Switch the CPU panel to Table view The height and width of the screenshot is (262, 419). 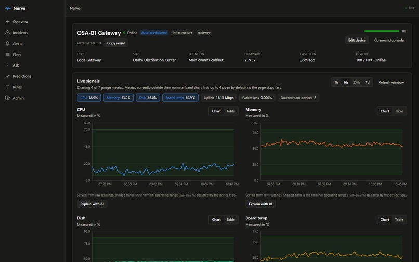click(x=231, y=111)
